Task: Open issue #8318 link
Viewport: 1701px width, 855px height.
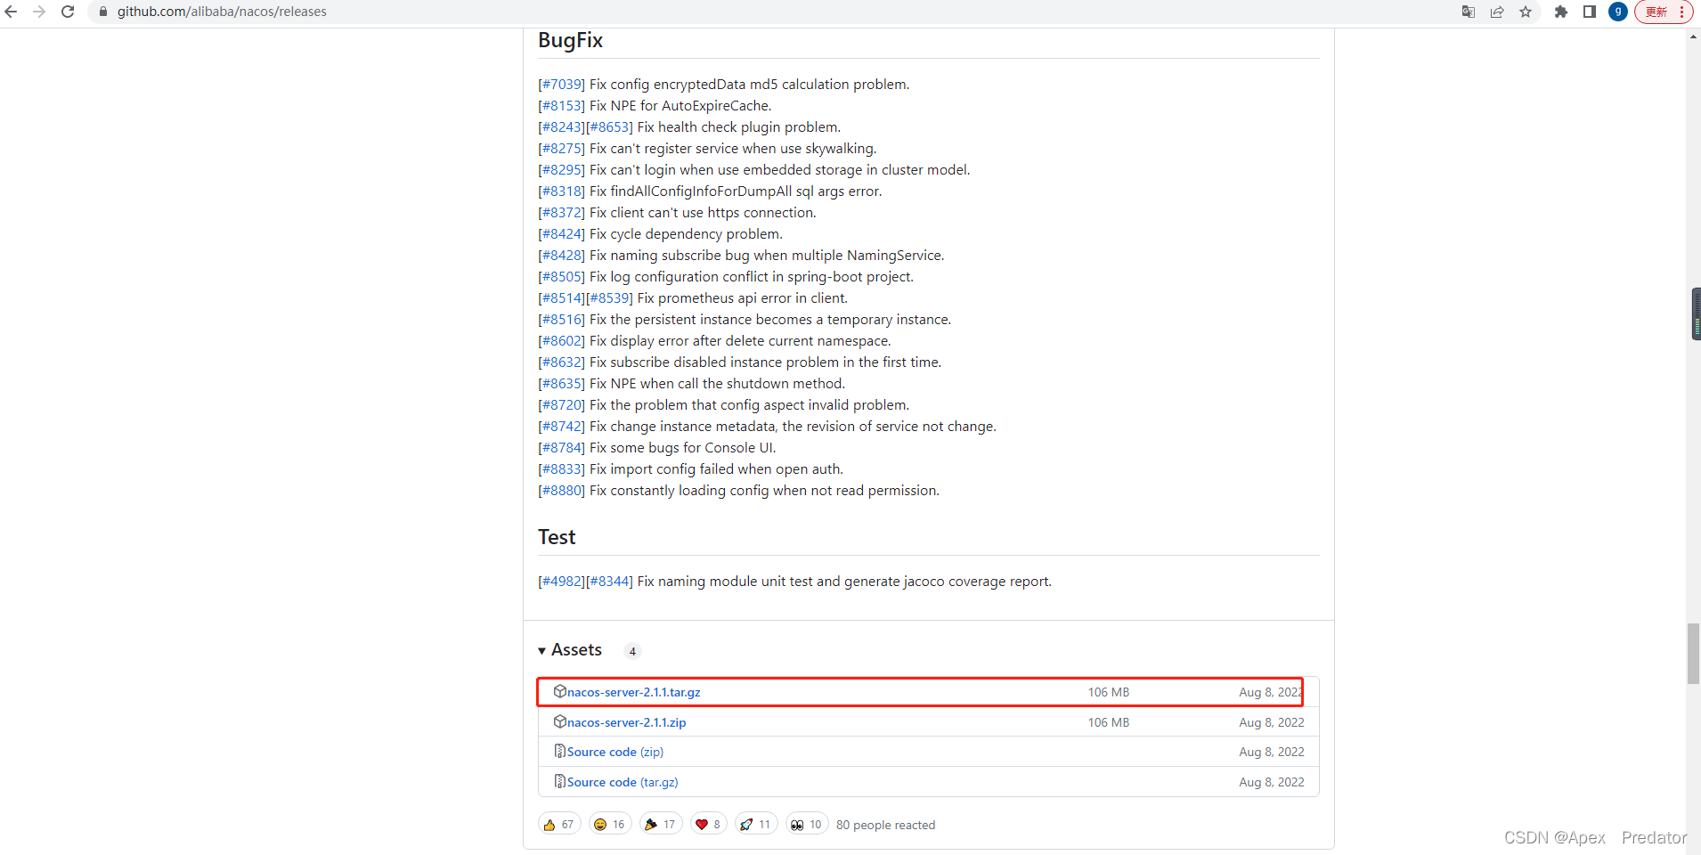Action: (x=561, y=191)
